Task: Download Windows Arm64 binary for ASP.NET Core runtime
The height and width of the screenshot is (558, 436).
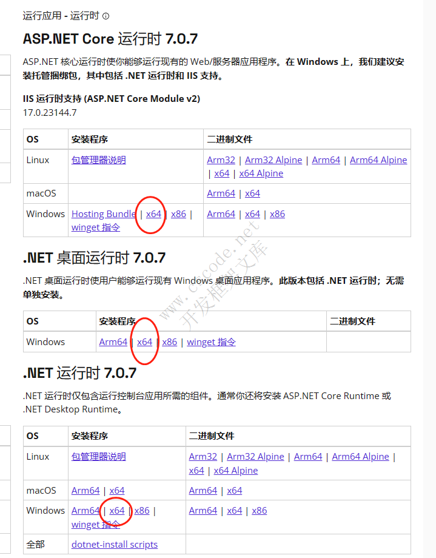Action: [221, 214]
